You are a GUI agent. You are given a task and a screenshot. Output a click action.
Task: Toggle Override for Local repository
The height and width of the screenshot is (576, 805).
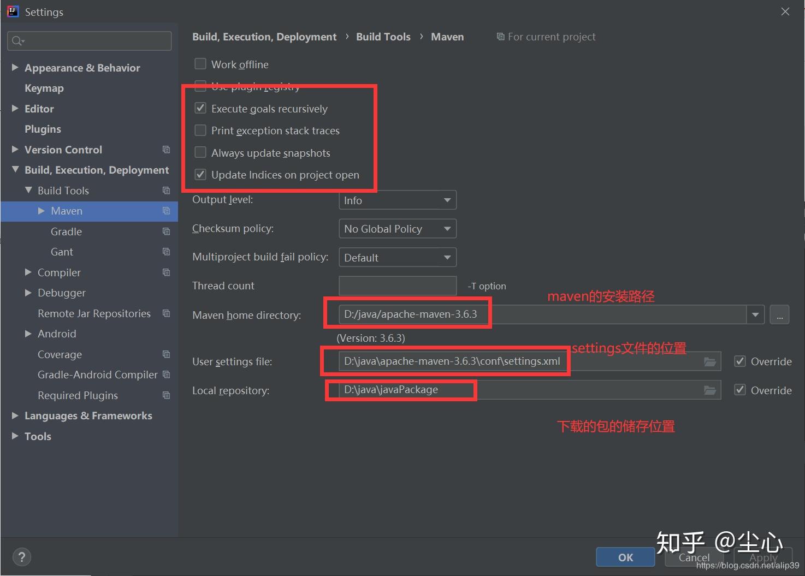pos(740,390)
